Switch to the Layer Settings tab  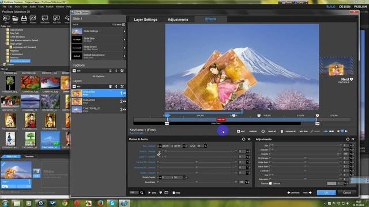pos(145,20)
